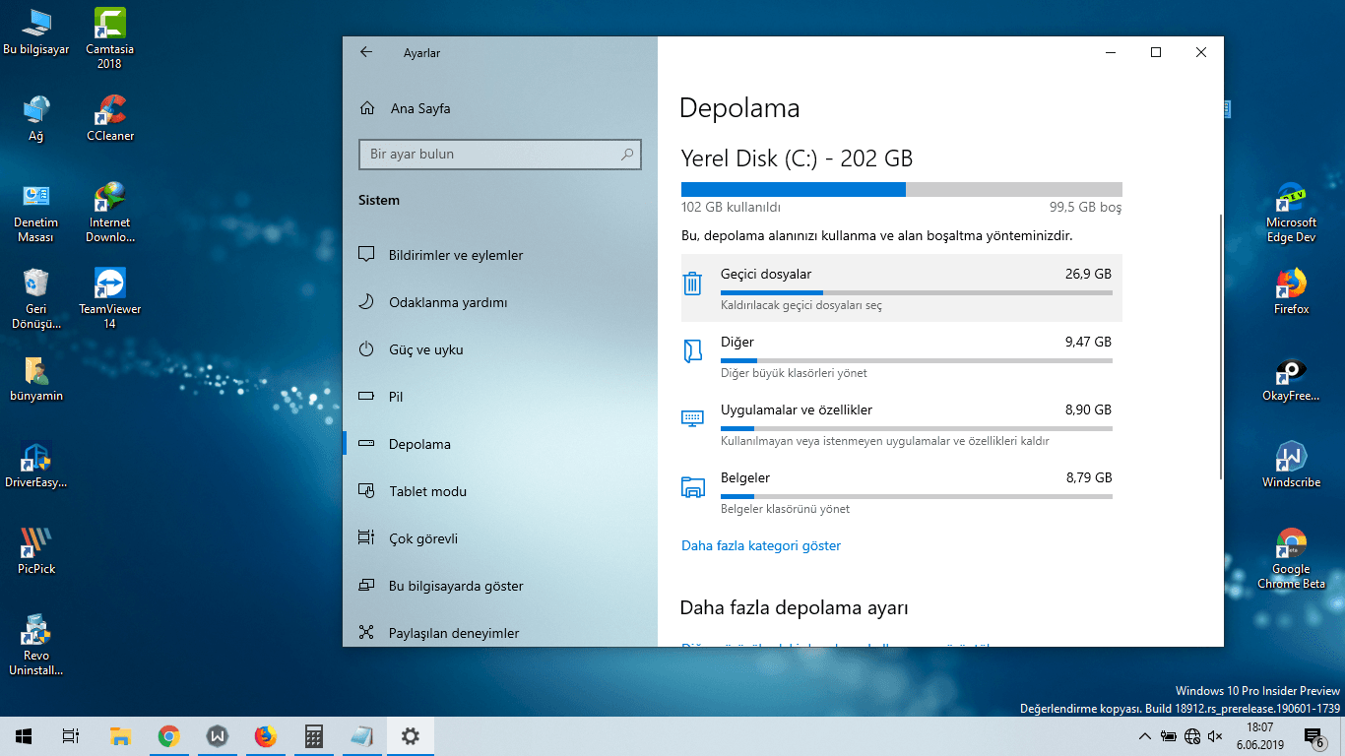Image resolution: width=1345 pixels, height=756 pixels.
Task: Open Denetim Masası desktop icon
Action: [x=36, y=212]
